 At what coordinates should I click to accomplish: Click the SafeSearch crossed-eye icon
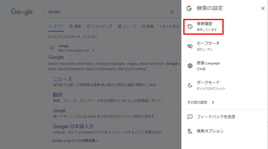tap(190, 46)
